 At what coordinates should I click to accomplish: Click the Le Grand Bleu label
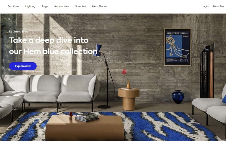[18, 32]
